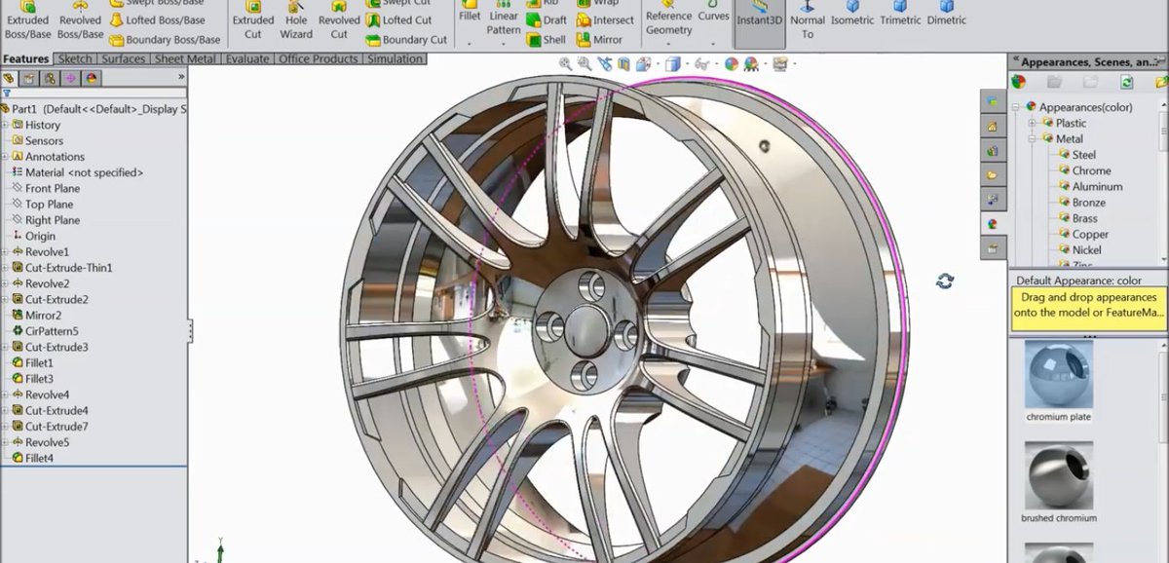This screenshot has height=563, width=1169.
Task: Open Linear Pattern dropdown arrow
Action: tap(504, 43)
